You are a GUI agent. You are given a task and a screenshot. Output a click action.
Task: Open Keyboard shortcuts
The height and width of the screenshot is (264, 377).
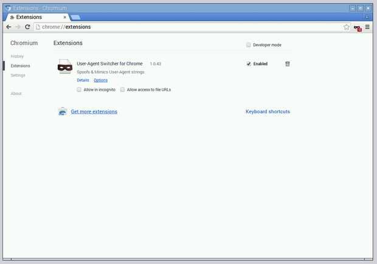click(268, 111)
